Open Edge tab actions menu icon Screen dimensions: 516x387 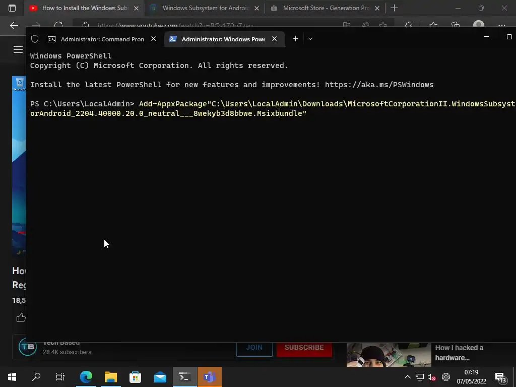click(x=12, y=8)
